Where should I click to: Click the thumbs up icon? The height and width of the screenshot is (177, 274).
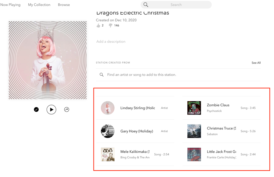tap(98, 26)
